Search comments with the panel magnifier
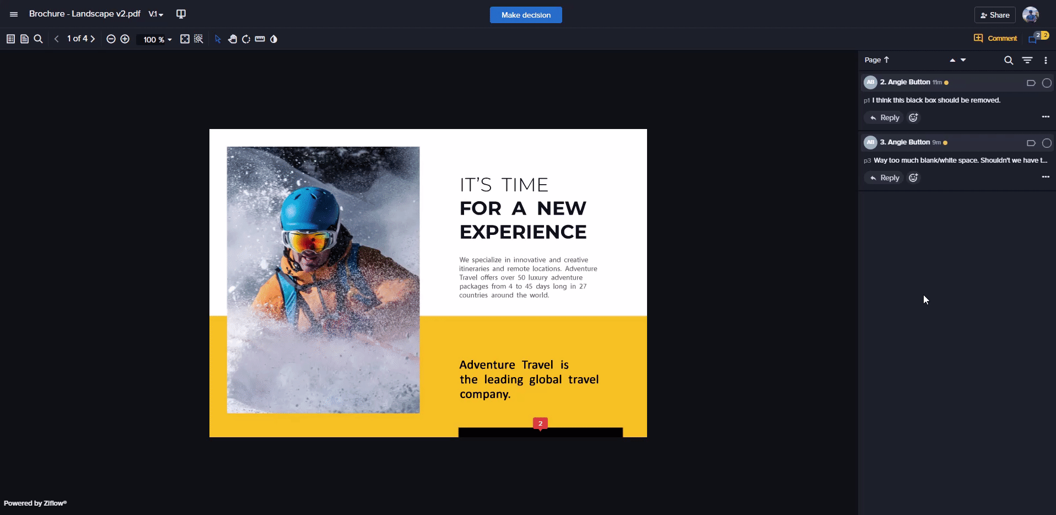 (x=1009, y=60)
